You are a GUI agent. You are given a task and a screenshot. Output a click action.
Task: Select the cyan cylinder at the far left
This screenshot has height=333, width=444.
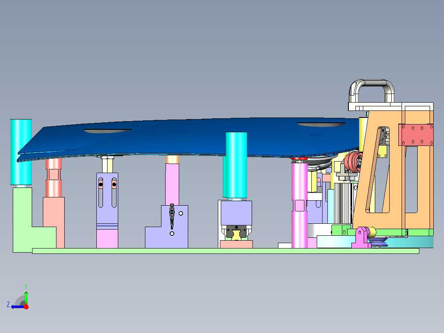pos(21,152)
